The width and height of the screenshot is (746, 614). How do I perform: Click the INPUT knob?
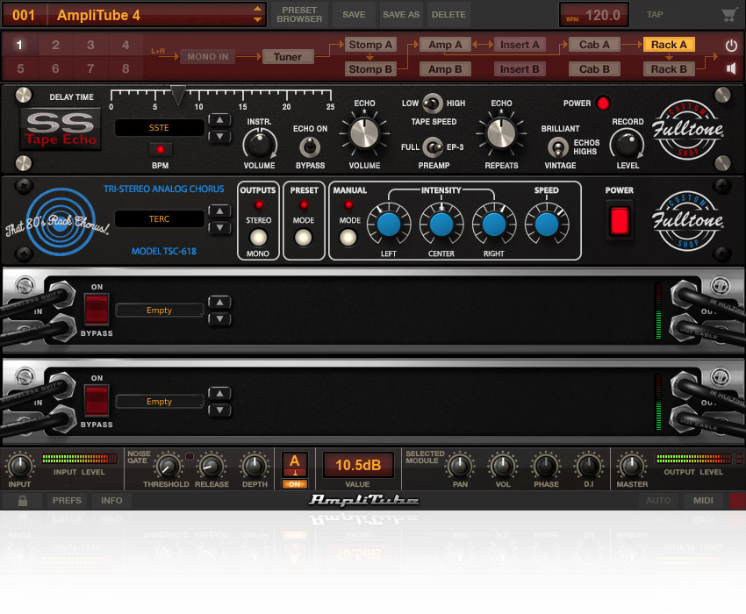point(19,466)
